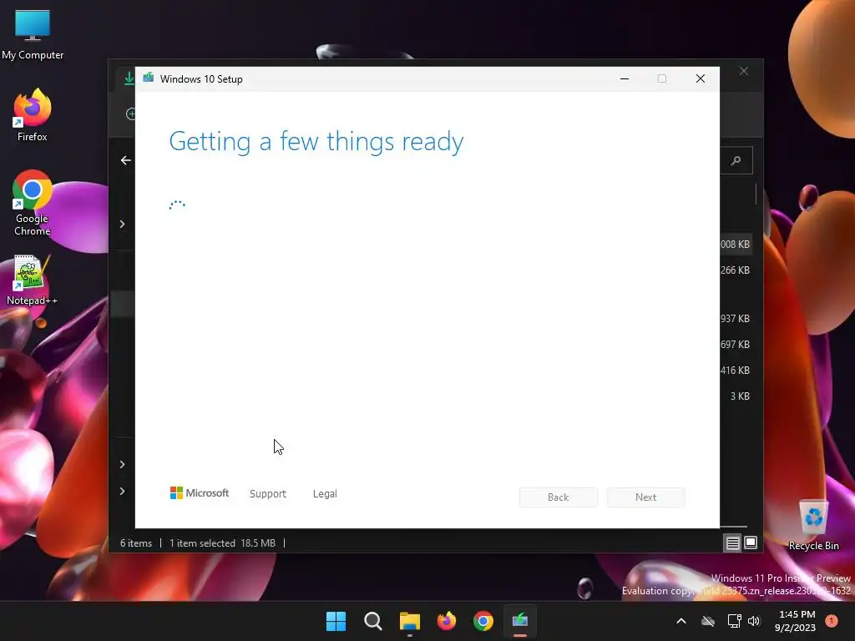855x641 pixels.
Task: Click the green download arrow icon in Explorer
Action: [129, 78]
